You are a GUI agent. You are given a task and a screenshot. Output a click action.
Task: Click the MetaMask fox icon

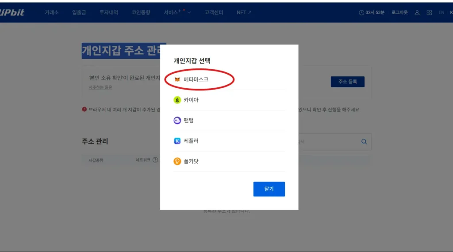tap(177, 79)
